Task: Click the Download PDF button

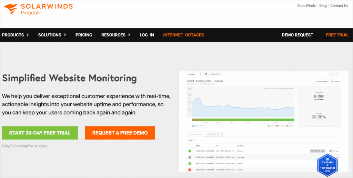Action: [x=322, y=82]
